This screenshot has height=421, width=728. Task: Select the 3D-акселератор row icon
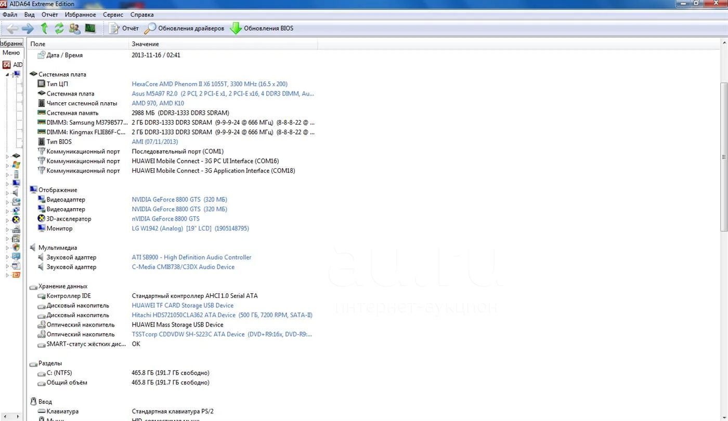coord(42,219)
